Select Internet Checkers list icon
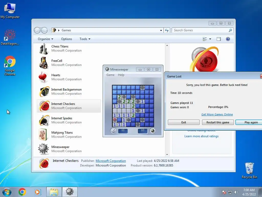This screenshot has width=262, height=197. pyautogui.click(x=44, y=106)
